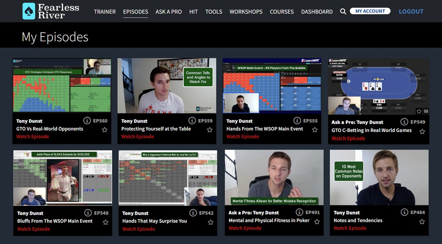Open info icon for EP484
The height and width of the screenshot is (244, 442).
tap(404, 212)
